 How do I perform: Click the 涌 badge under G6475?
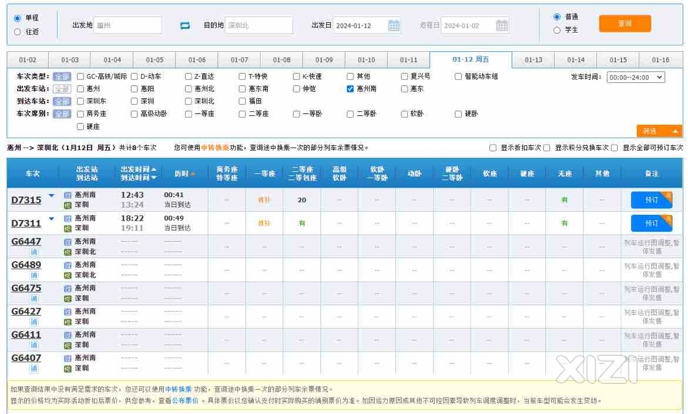34,299
